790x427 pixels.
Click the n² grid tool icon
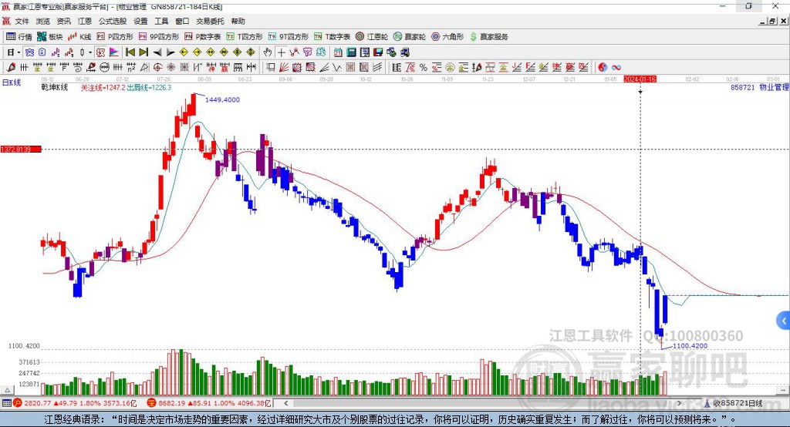pyautogui.click(x=131, y=68)
